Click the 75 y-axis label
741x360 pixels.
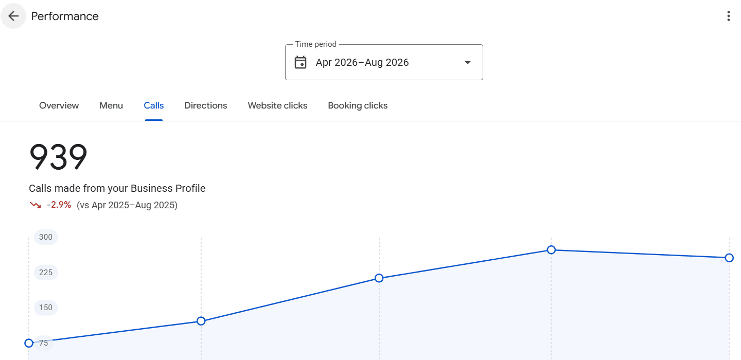(44, 343)
